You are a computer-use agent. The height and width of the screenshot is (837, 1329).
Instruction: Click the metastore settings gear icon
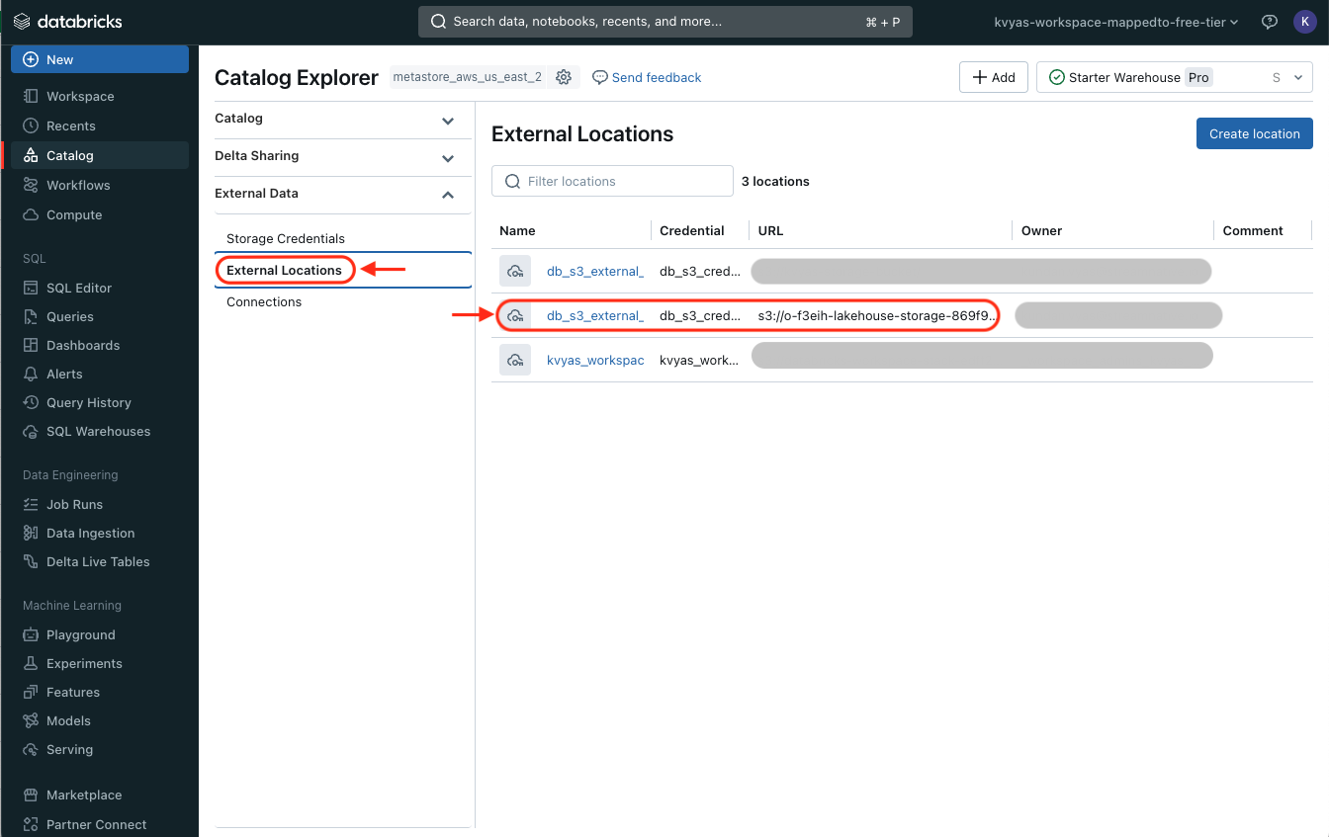click(x=564, y=77)
